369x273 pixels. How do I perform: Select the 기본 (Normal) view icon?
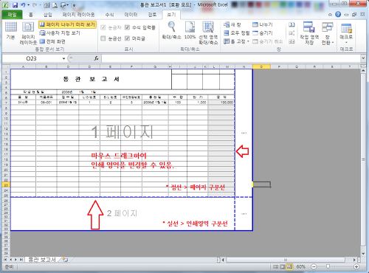pos(11,30)
